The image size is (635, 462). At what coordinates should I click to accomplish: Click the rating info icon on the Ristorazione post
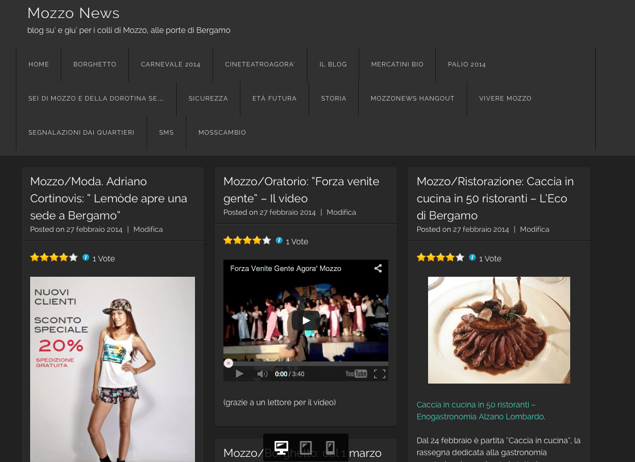[472, 257]
